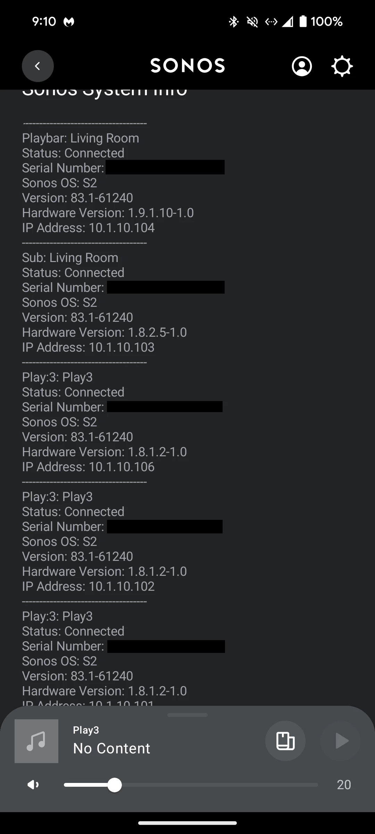Tap the muted ringer status icon
375x834 pixels.
(252, 22)
